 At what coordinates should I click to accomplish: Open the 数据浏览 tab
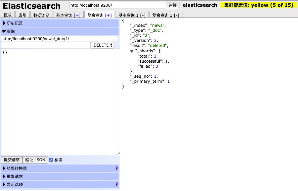pyautogui.click(x=41, y=15)
